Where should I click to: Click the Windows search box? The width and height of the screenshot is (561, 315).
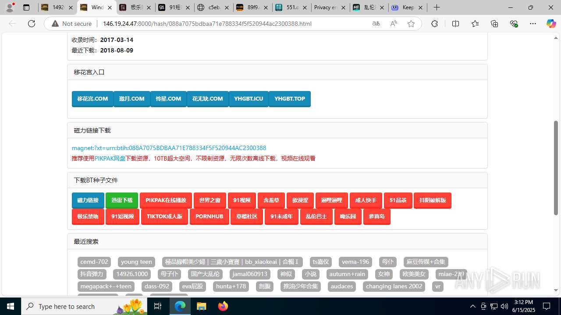point(83,306)
